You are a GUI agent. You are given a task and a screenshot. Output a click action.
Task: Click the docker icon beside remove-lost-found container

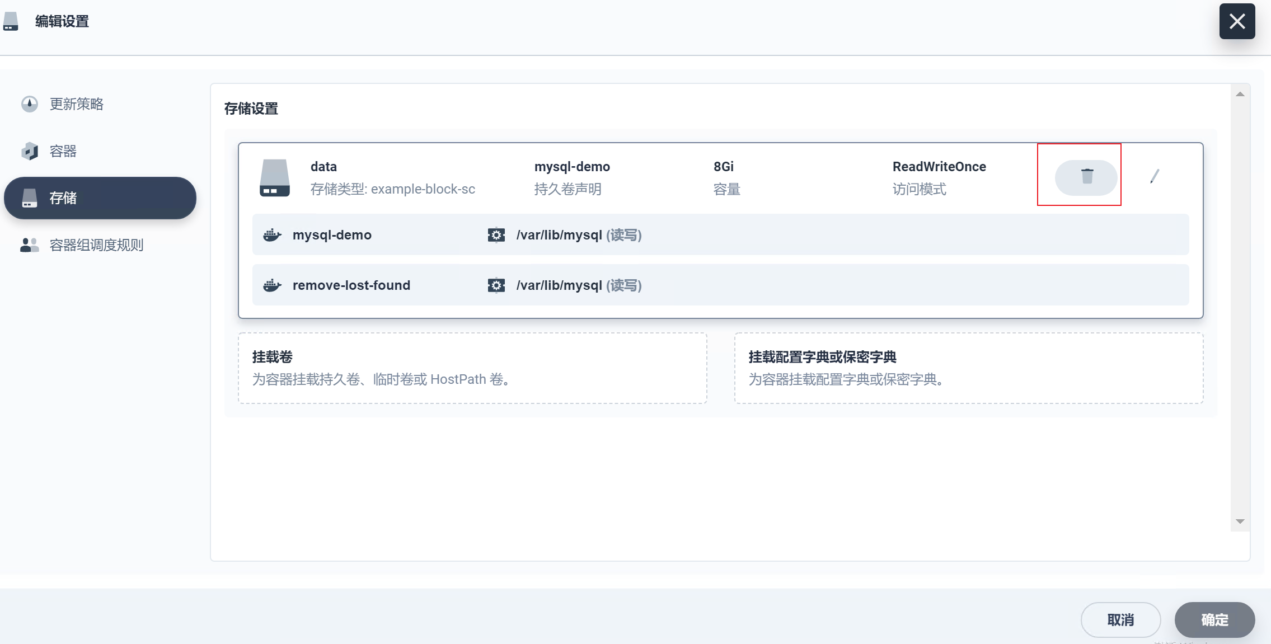[x=272, y=285]
